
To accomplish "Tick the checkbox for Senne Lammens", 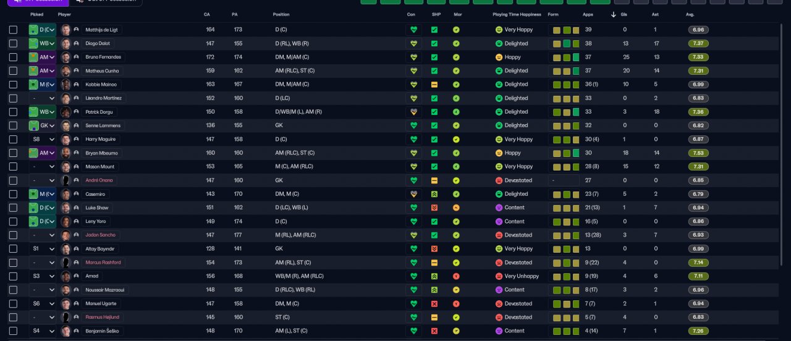I will pyautogui.click(x=13, y=125).
